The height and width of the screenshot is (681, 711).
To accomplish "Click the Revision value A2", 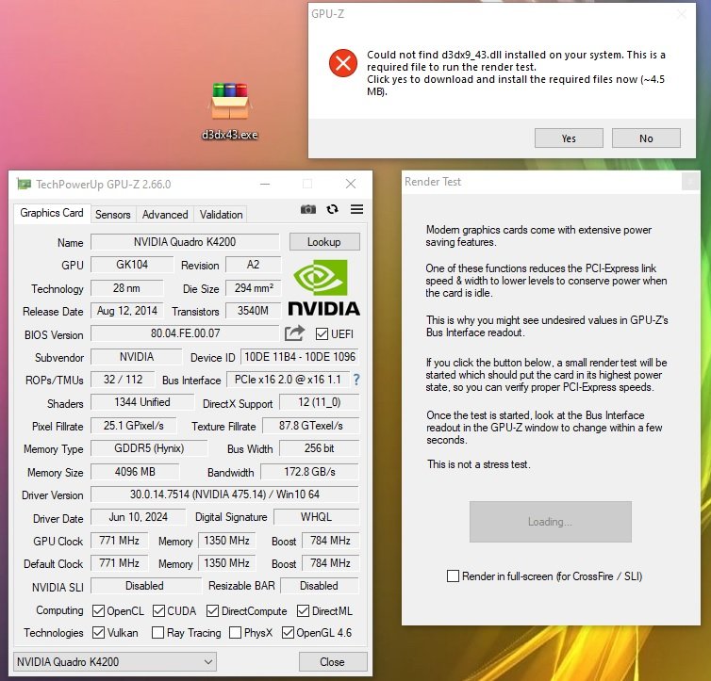I will pos(253,265).
